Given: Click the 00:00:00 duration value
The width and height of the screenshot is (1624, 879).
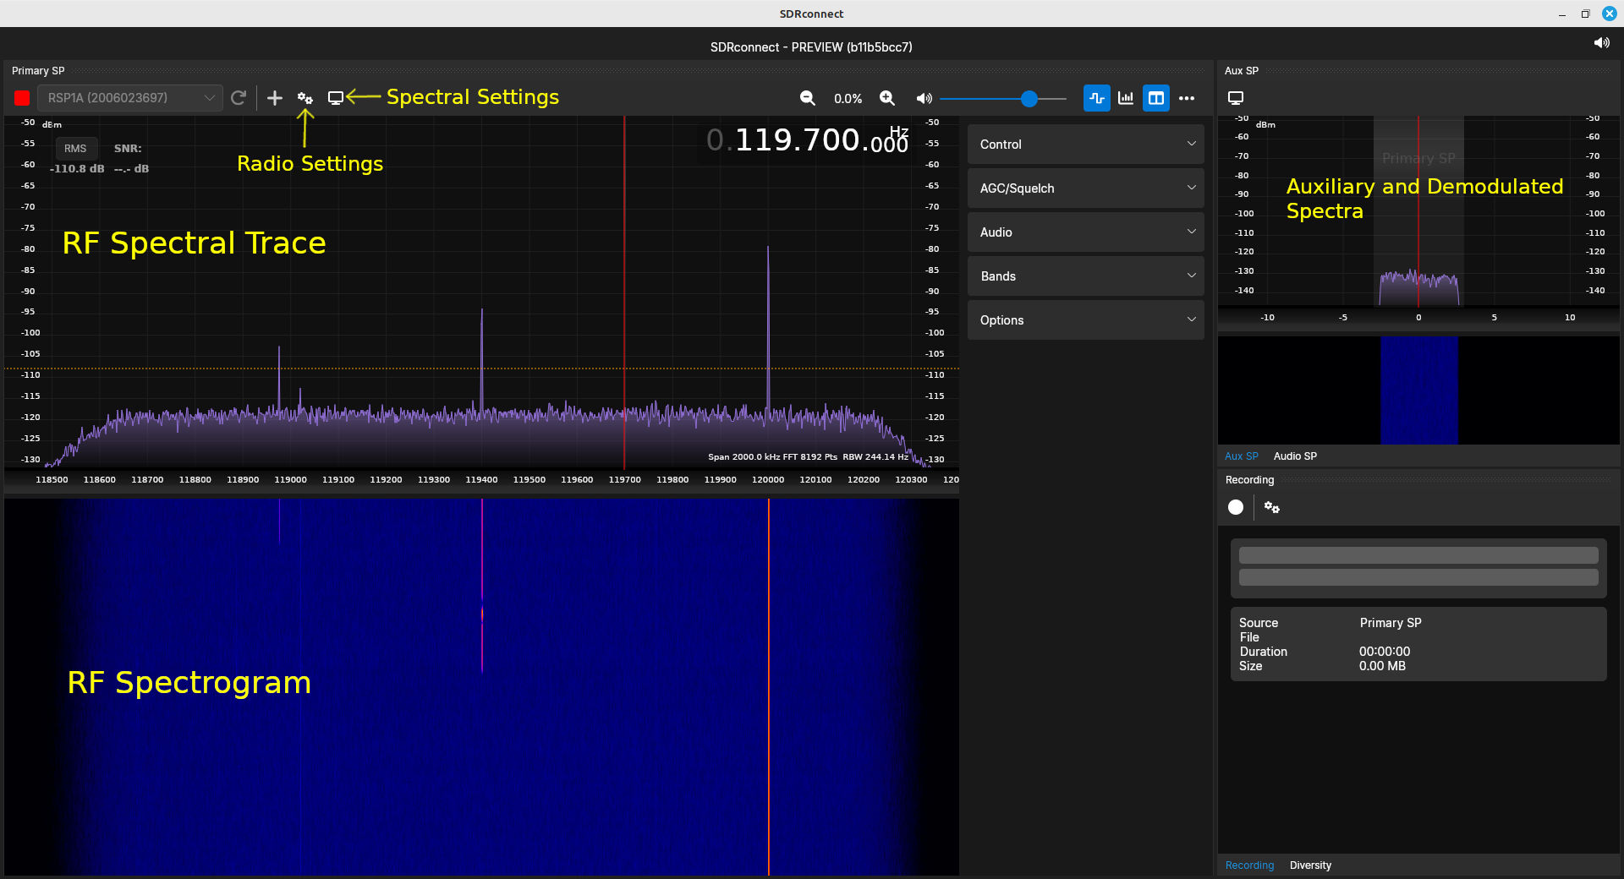Looking at the screenshot, I should click(x=1385, y=652).
